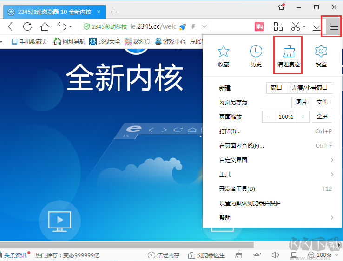Select the 2345加速浏览器 10 全新内核 tab
Viewport: 343px width, 261px height.
click(x=54, y=12)
